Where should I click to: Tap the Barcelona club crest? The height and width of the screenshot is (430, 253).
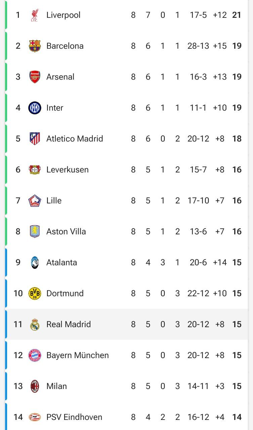pos(35,46)
